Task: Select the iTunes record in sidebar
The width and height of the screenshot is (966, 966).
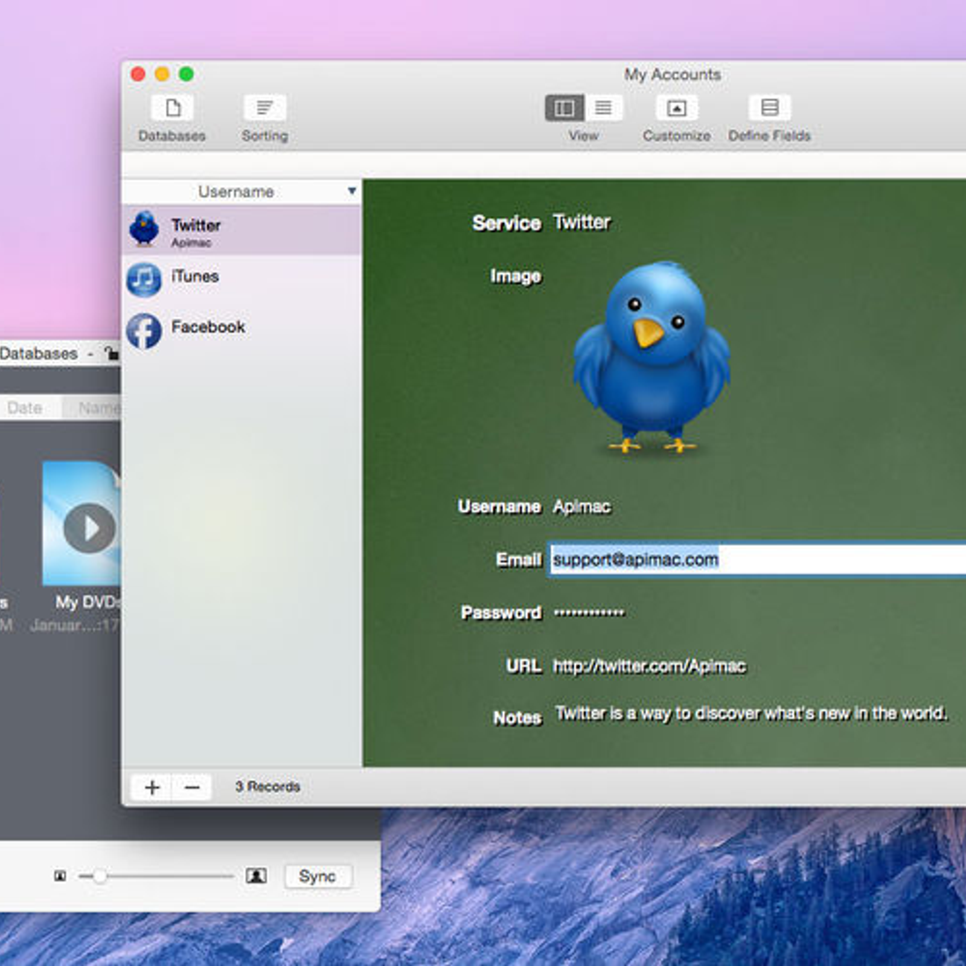Action: pos(241,280)
